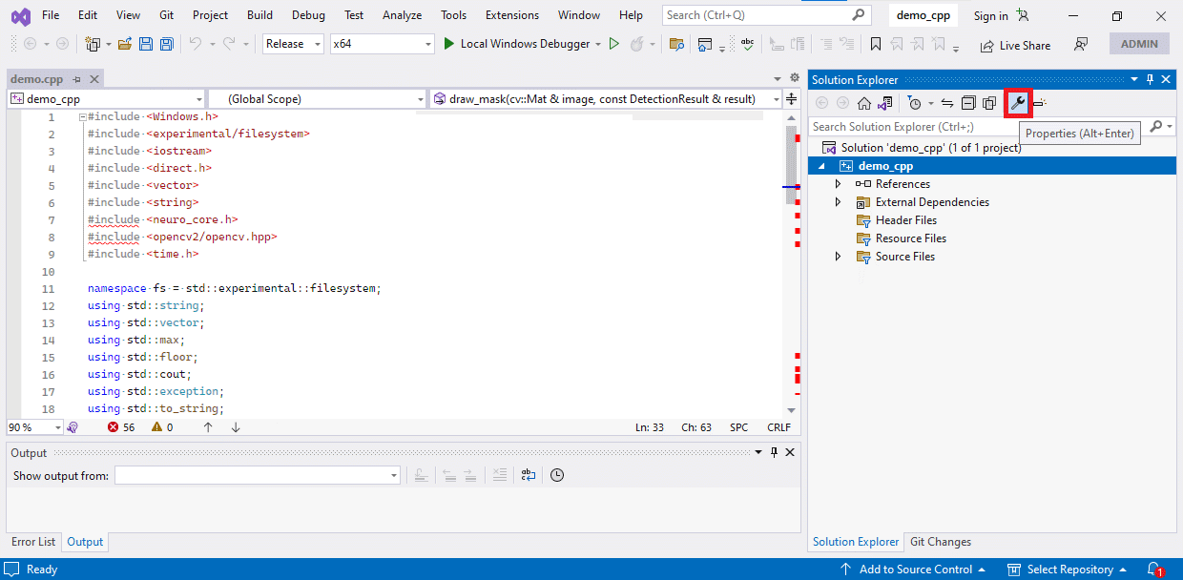1183x580 pixels.
Task: Click Home icon in Solution Explorer toolbar
Action: [x=864, y=103]
